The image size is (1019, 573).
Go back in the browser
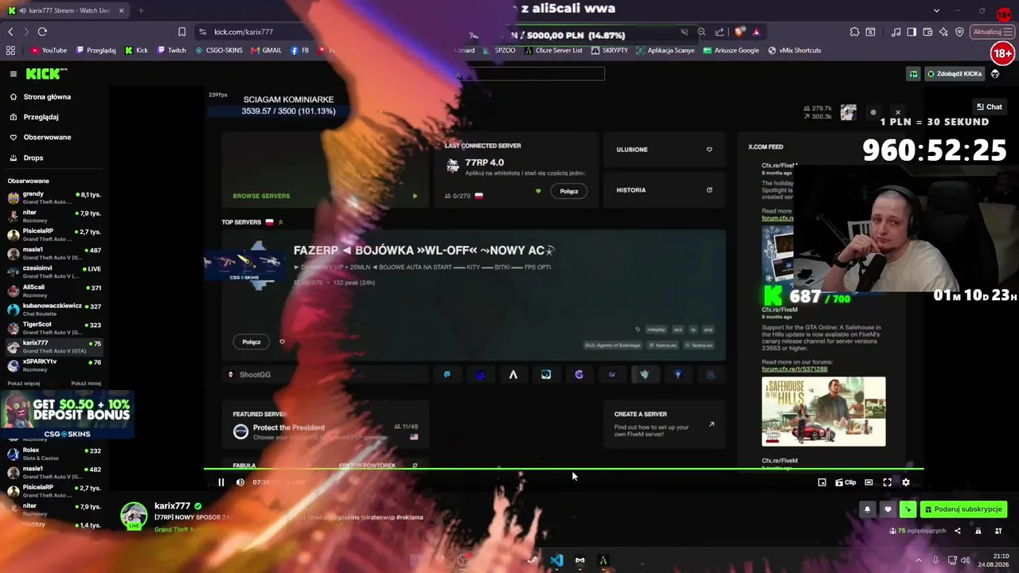tap(10, 32)
